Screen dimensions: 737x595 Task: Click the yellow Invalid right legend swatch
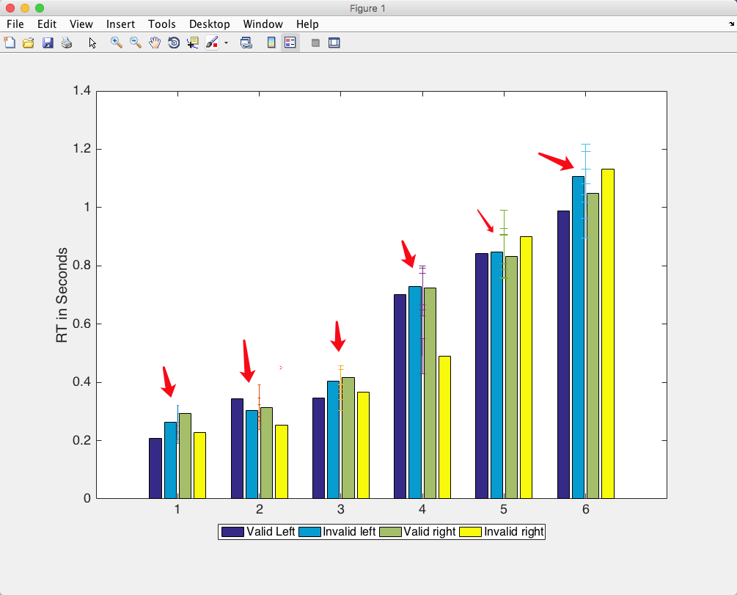click(x=470, y=532)
